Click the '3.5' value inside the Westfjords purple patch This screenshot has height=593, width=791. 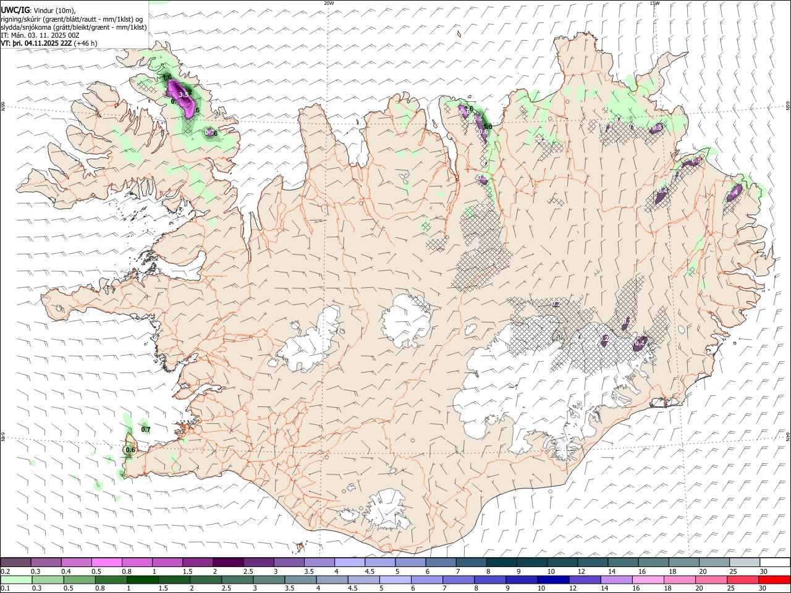coord(184,95)
